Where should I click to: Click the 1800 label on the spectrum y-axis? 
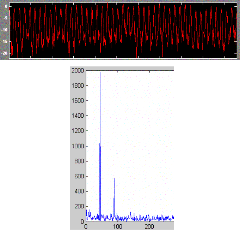point(78,85)
